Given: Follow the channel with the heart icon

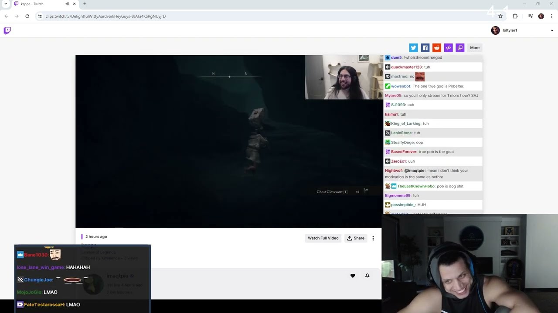Looking at the screenshot, I should click(353, 276).
